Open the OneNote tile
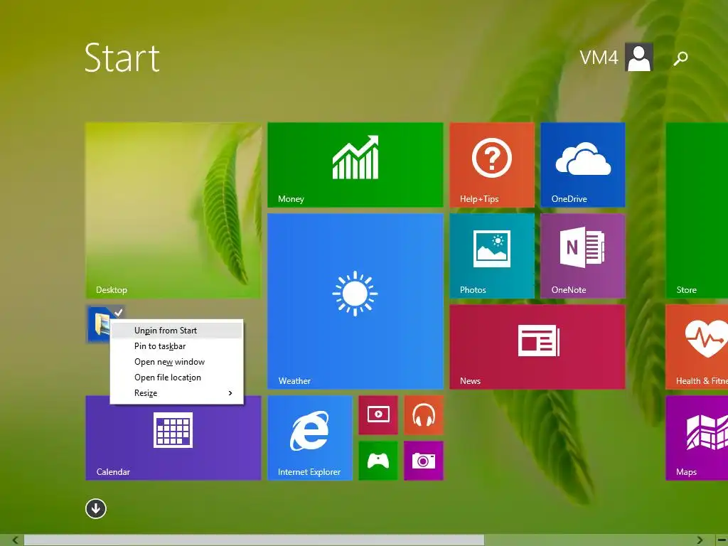This screenshot has height=546, width=728. click(583, 255)
